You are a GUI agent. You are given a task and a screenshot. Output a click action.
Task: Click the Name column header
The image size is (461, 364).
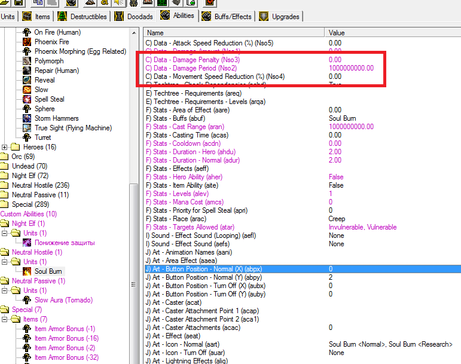(x=234, y=33)
